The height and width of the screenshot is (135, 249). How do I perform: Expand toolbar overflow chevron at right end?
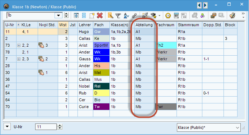click(x=243, y=15)
